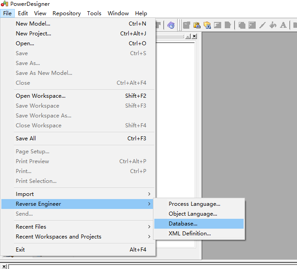Viewport: 297px width, 269px height.
Task: Click the Paste as Shortcut clipboard icon
Action: click(197, 25)
